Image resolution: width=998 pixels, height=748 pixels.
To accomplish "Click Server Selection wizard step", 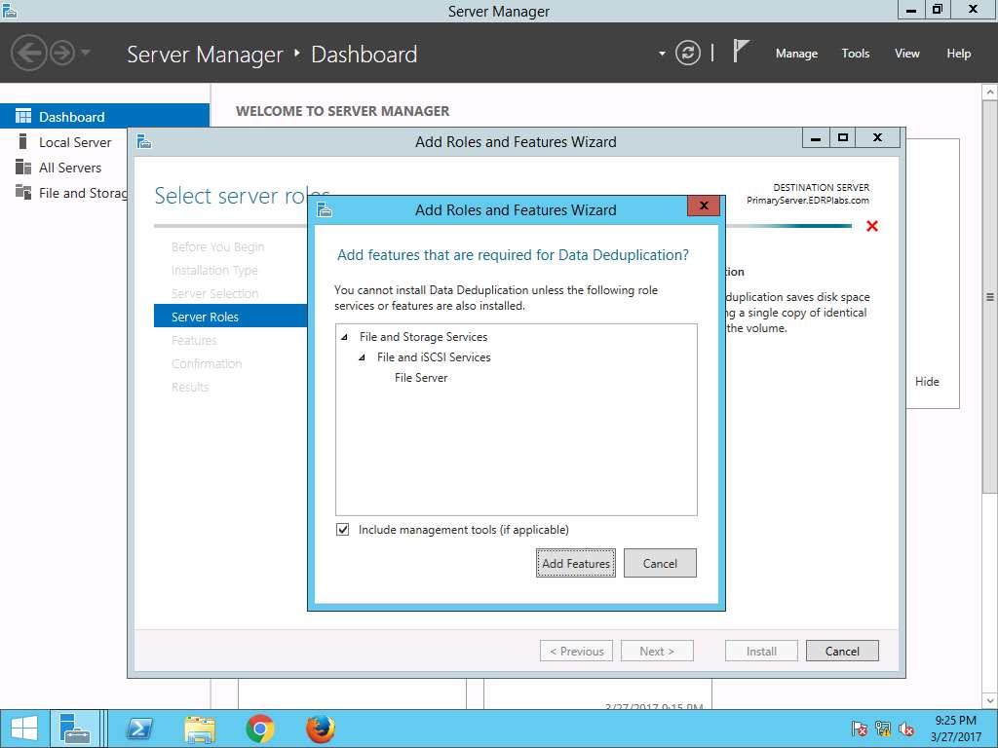I will click(x=214, y=294).
